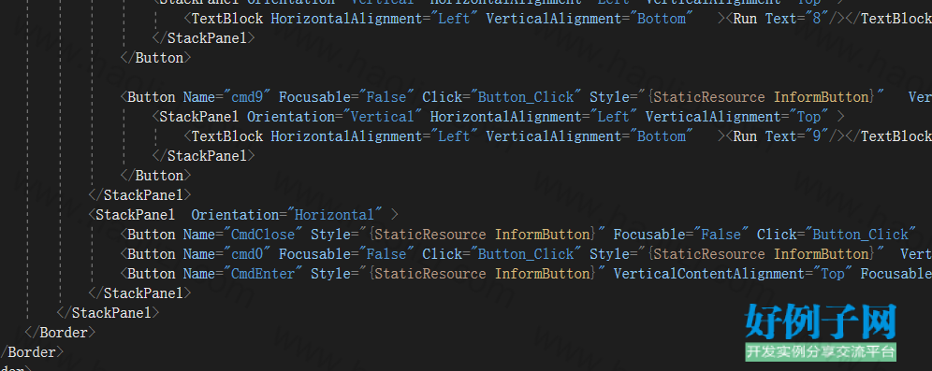Click "Name" attribute on the cmd0 line
Image resolution: width=932 pixels, height=371 pixels.
tap(199, 254)
